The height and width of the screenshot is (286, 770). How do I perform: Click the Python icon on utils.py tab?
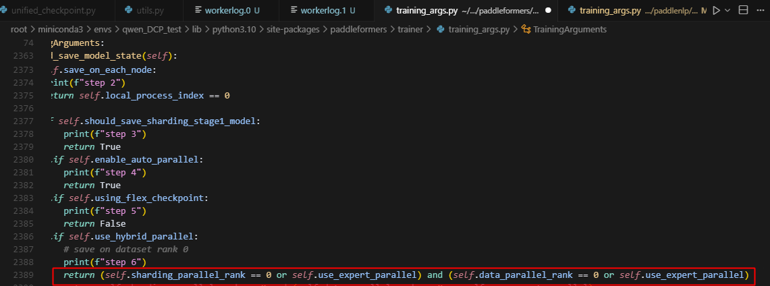[x=130, y=11]
